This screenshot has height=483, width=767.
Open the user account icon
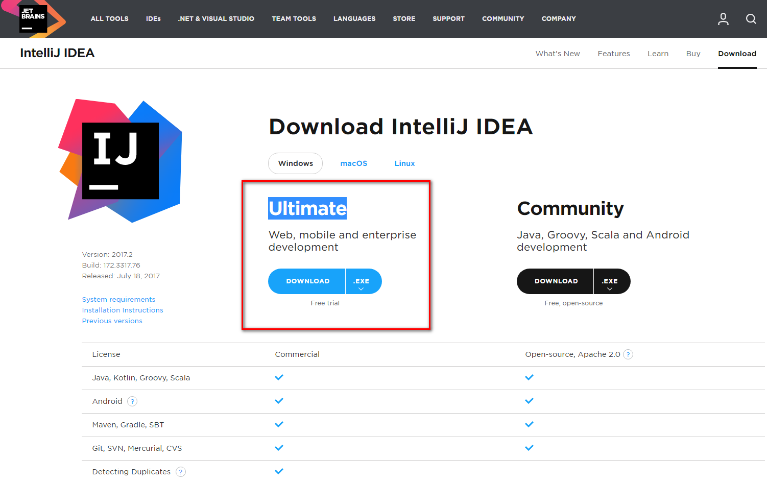723,19
